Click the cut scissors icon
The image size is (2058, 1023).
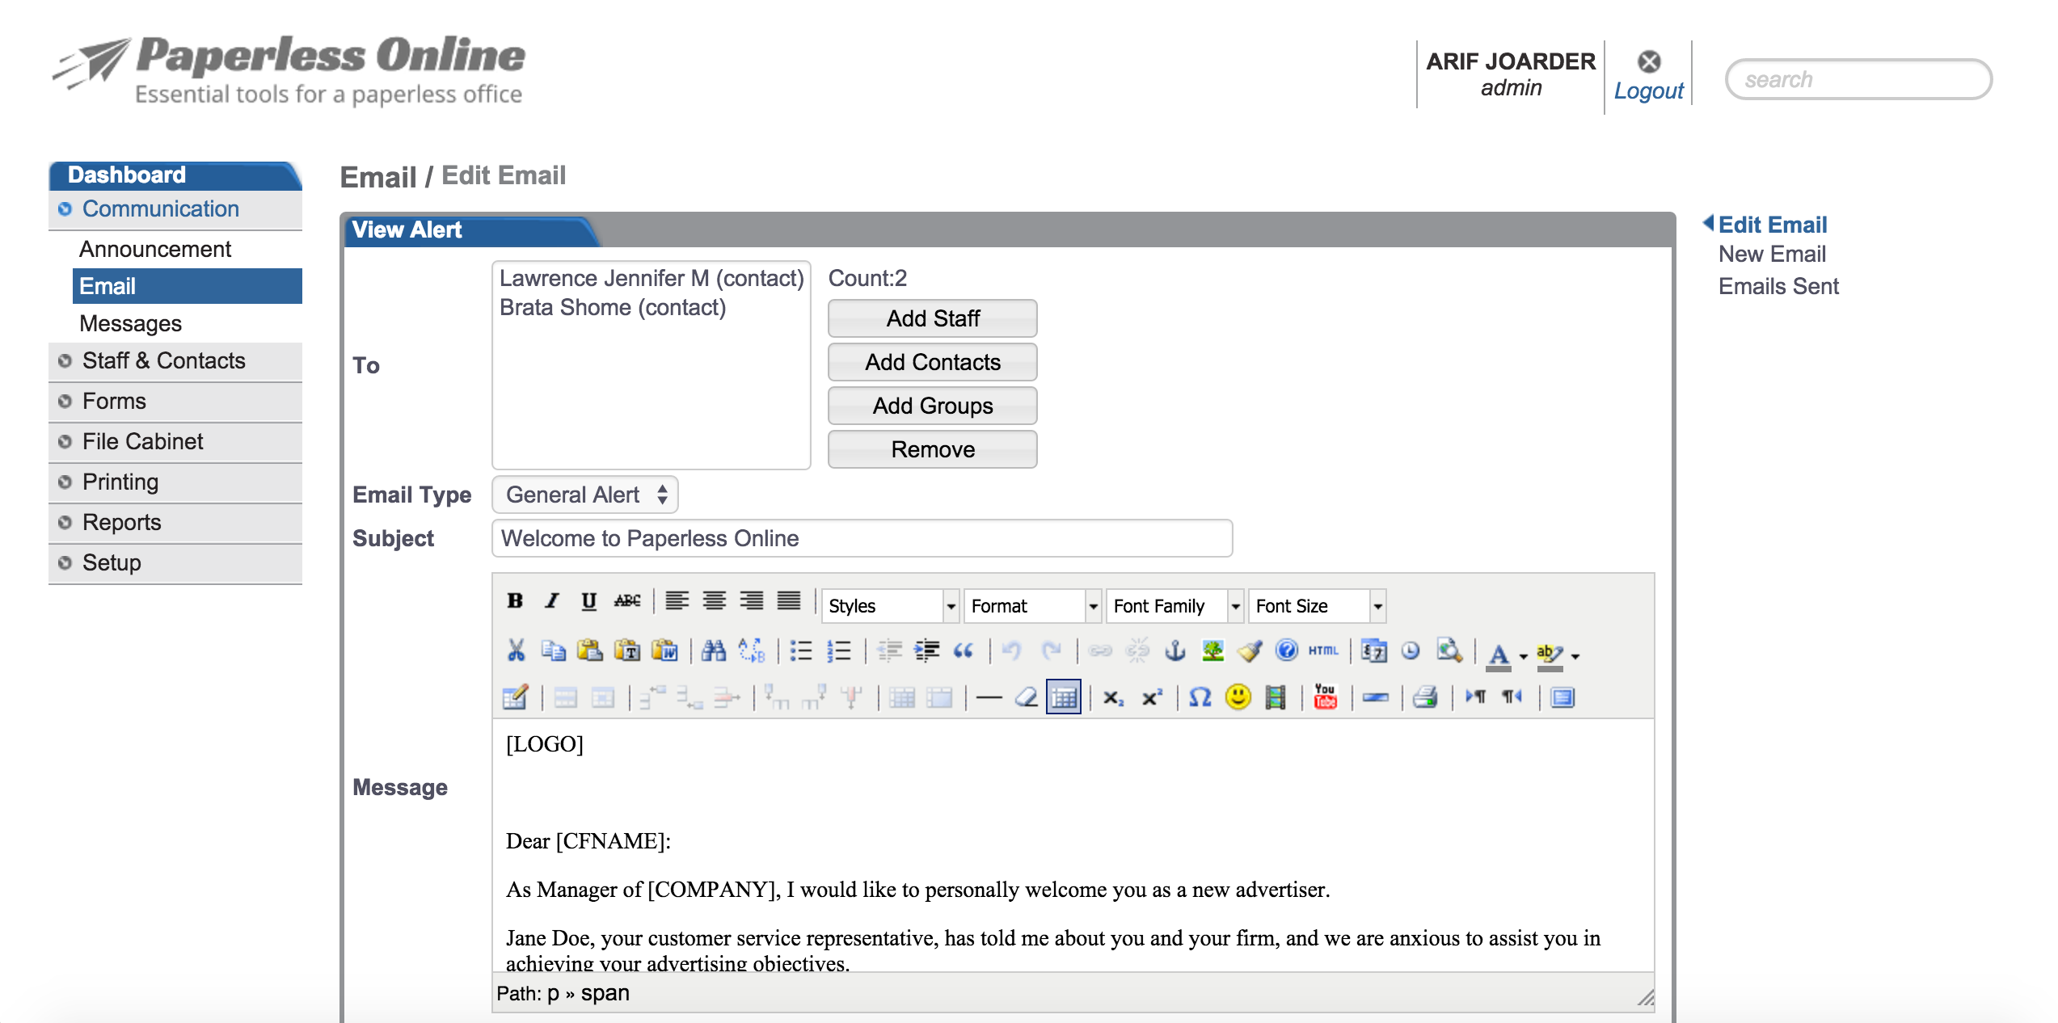pyautogui.click(x=516, y=650)
